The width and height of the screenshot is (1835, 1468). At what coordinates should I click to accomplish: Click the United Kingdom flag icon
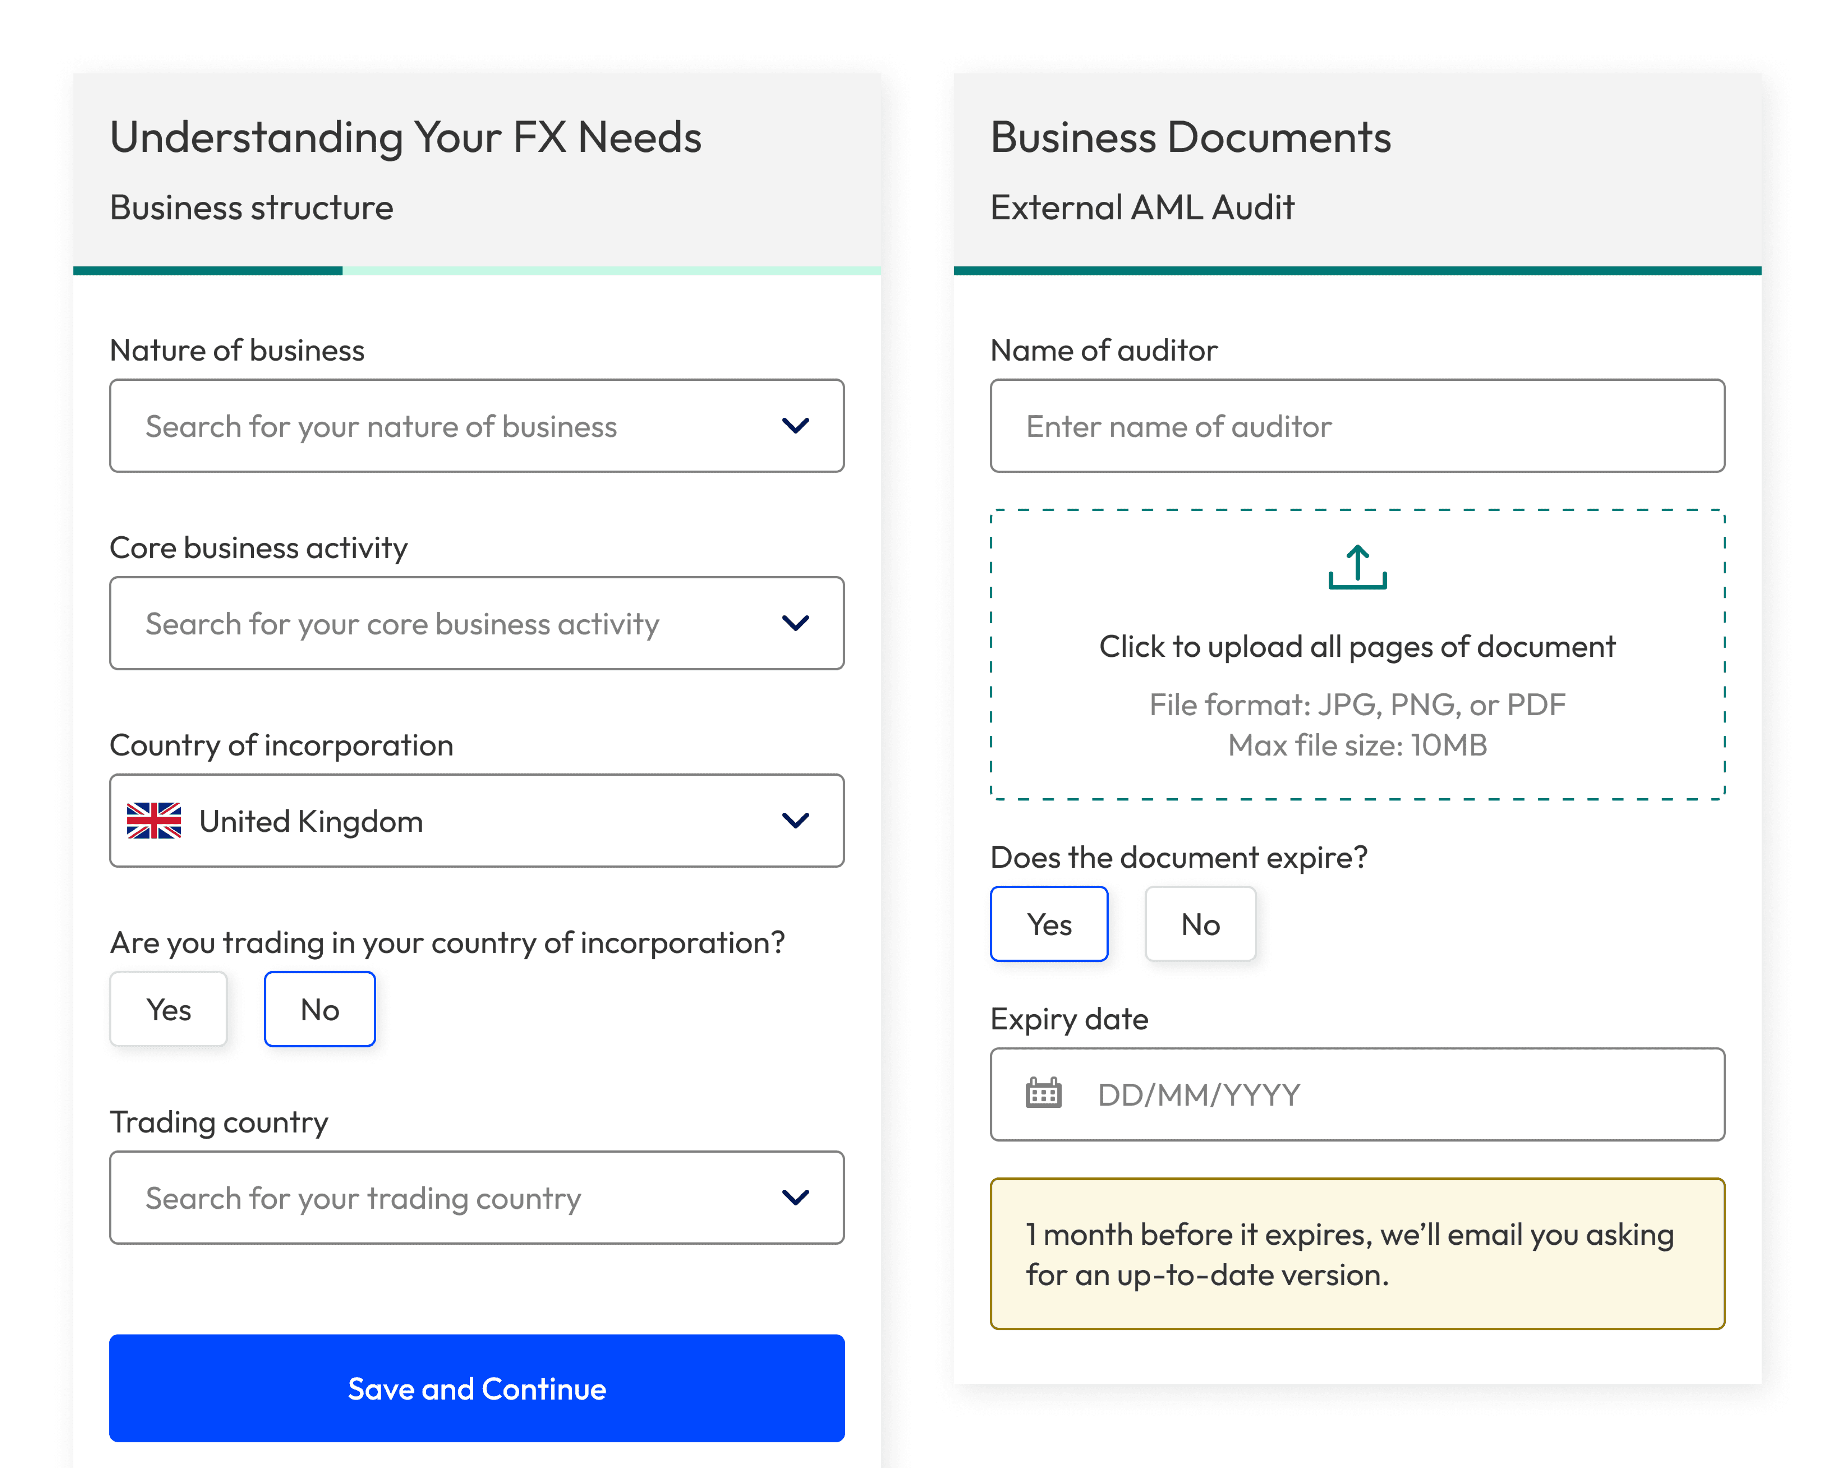pos(155,820)
